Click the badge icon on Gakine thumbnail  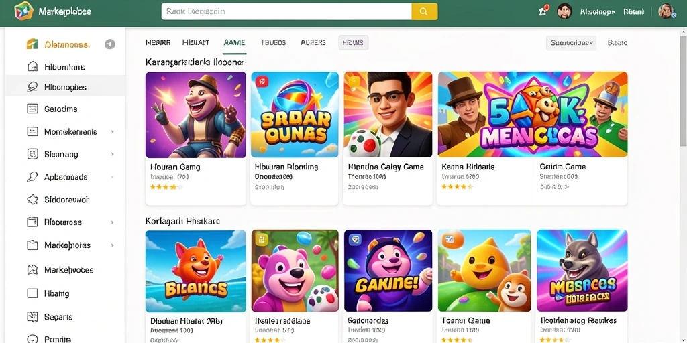[x=356, y=239]
